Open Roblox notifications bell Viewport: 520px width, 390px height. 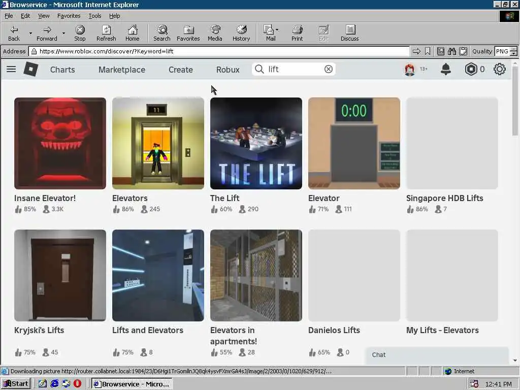pos(446,69)
